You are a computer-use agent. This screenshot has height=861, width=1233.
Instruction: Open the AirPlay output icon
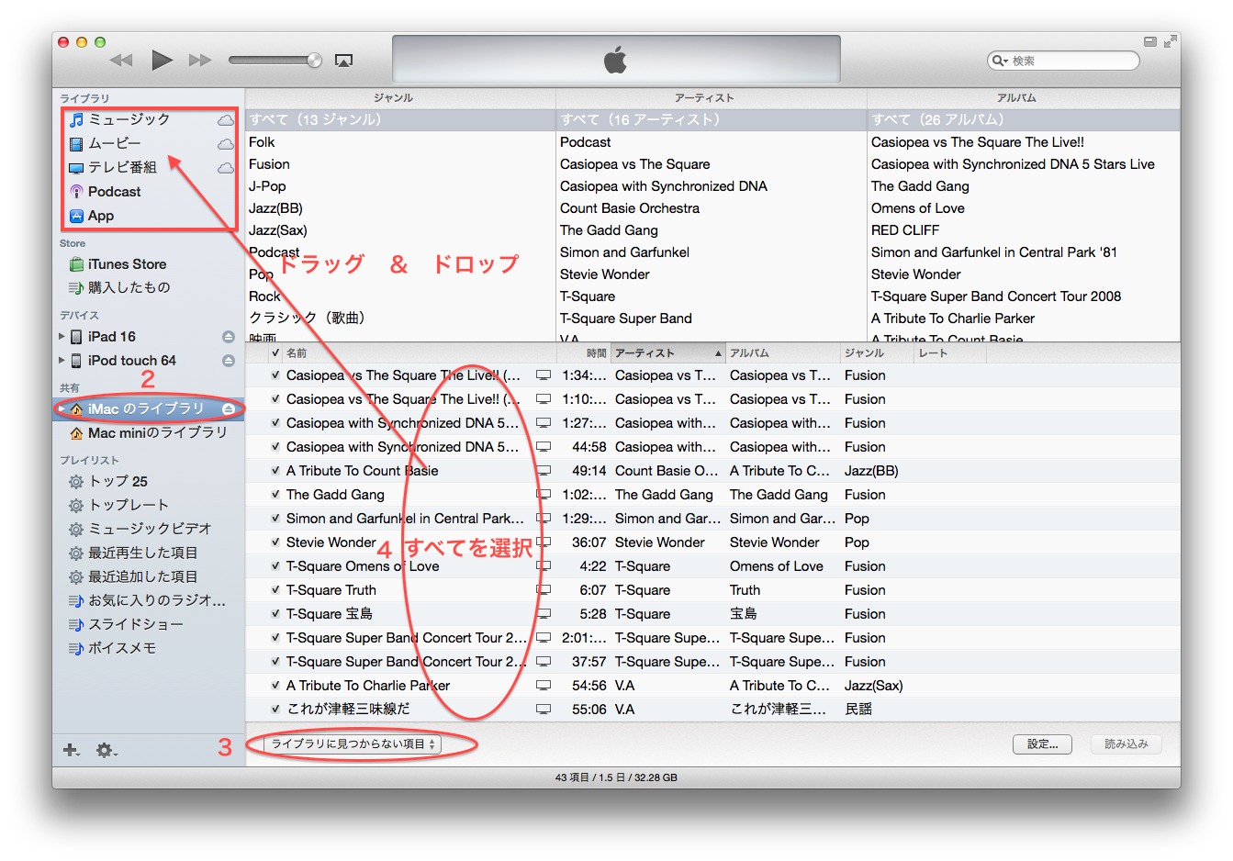click(x=343, y=61)
